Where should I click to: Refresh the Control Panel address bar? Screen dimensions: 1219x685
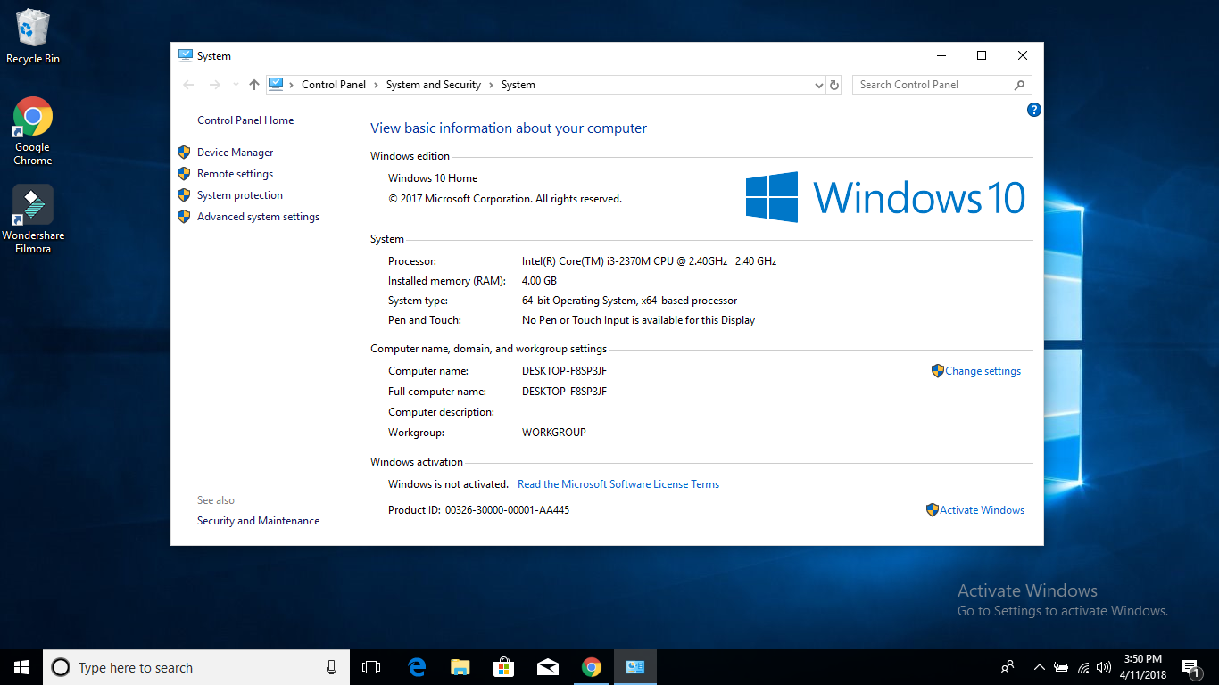click(834, 85)
